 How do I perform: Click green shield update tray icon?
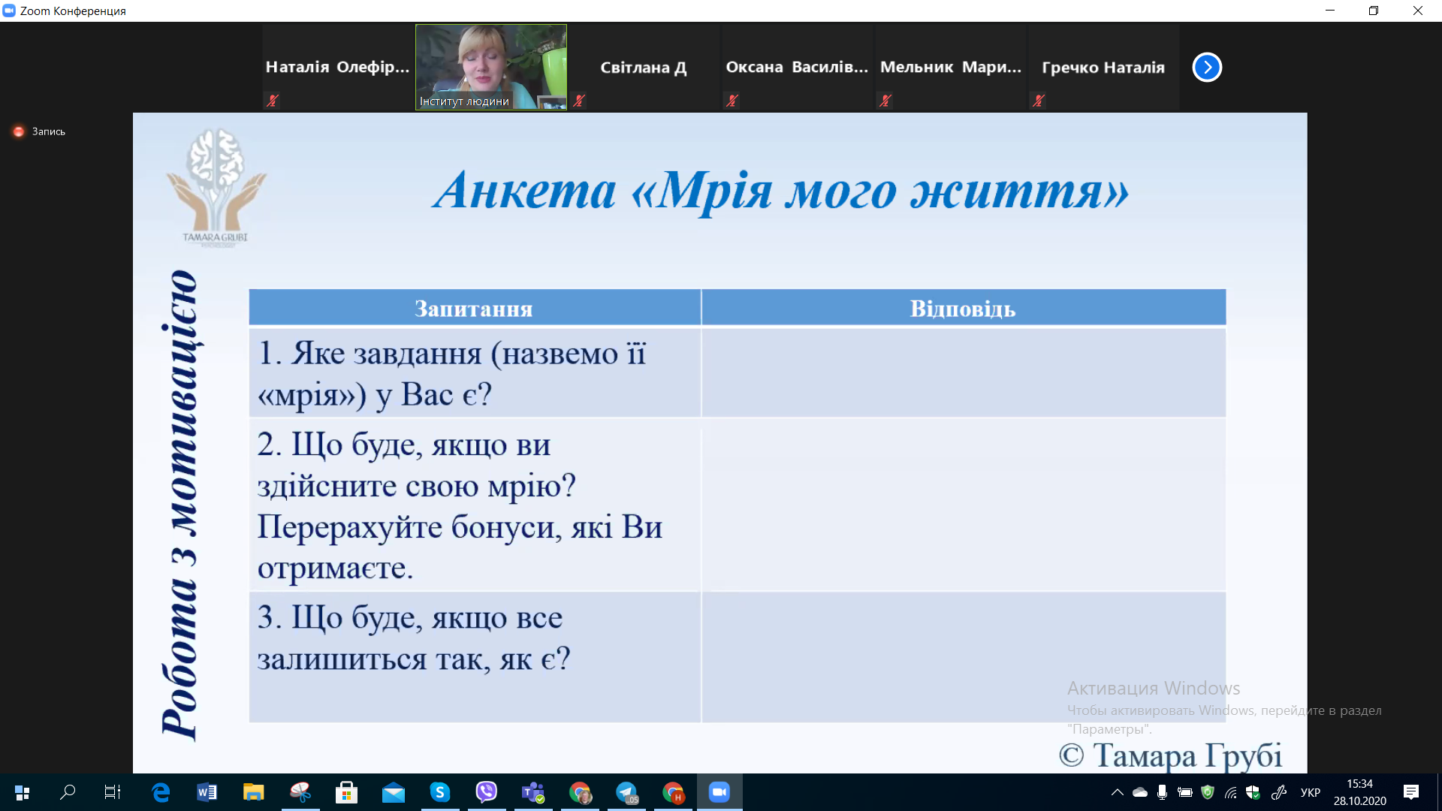coord(1208,792)
